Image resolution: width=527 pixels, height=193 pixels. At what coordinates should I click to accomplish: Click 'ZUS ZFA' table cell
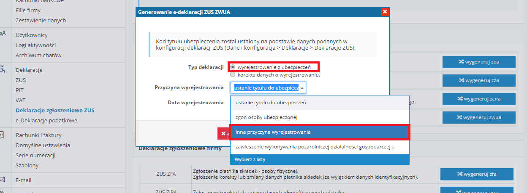click(x=166, y=174)
